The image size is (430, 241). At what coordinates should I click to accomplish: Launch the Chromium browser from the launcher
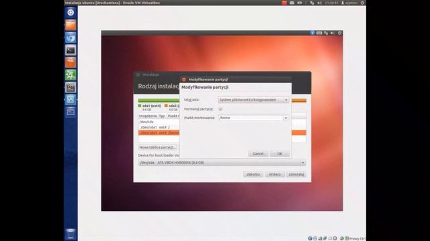click(x=71, y=37)
